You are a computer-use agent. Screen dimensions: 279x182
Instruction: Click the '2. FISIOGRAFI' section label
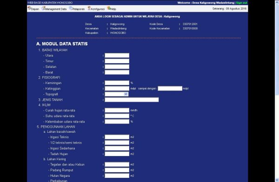point(49,78)
